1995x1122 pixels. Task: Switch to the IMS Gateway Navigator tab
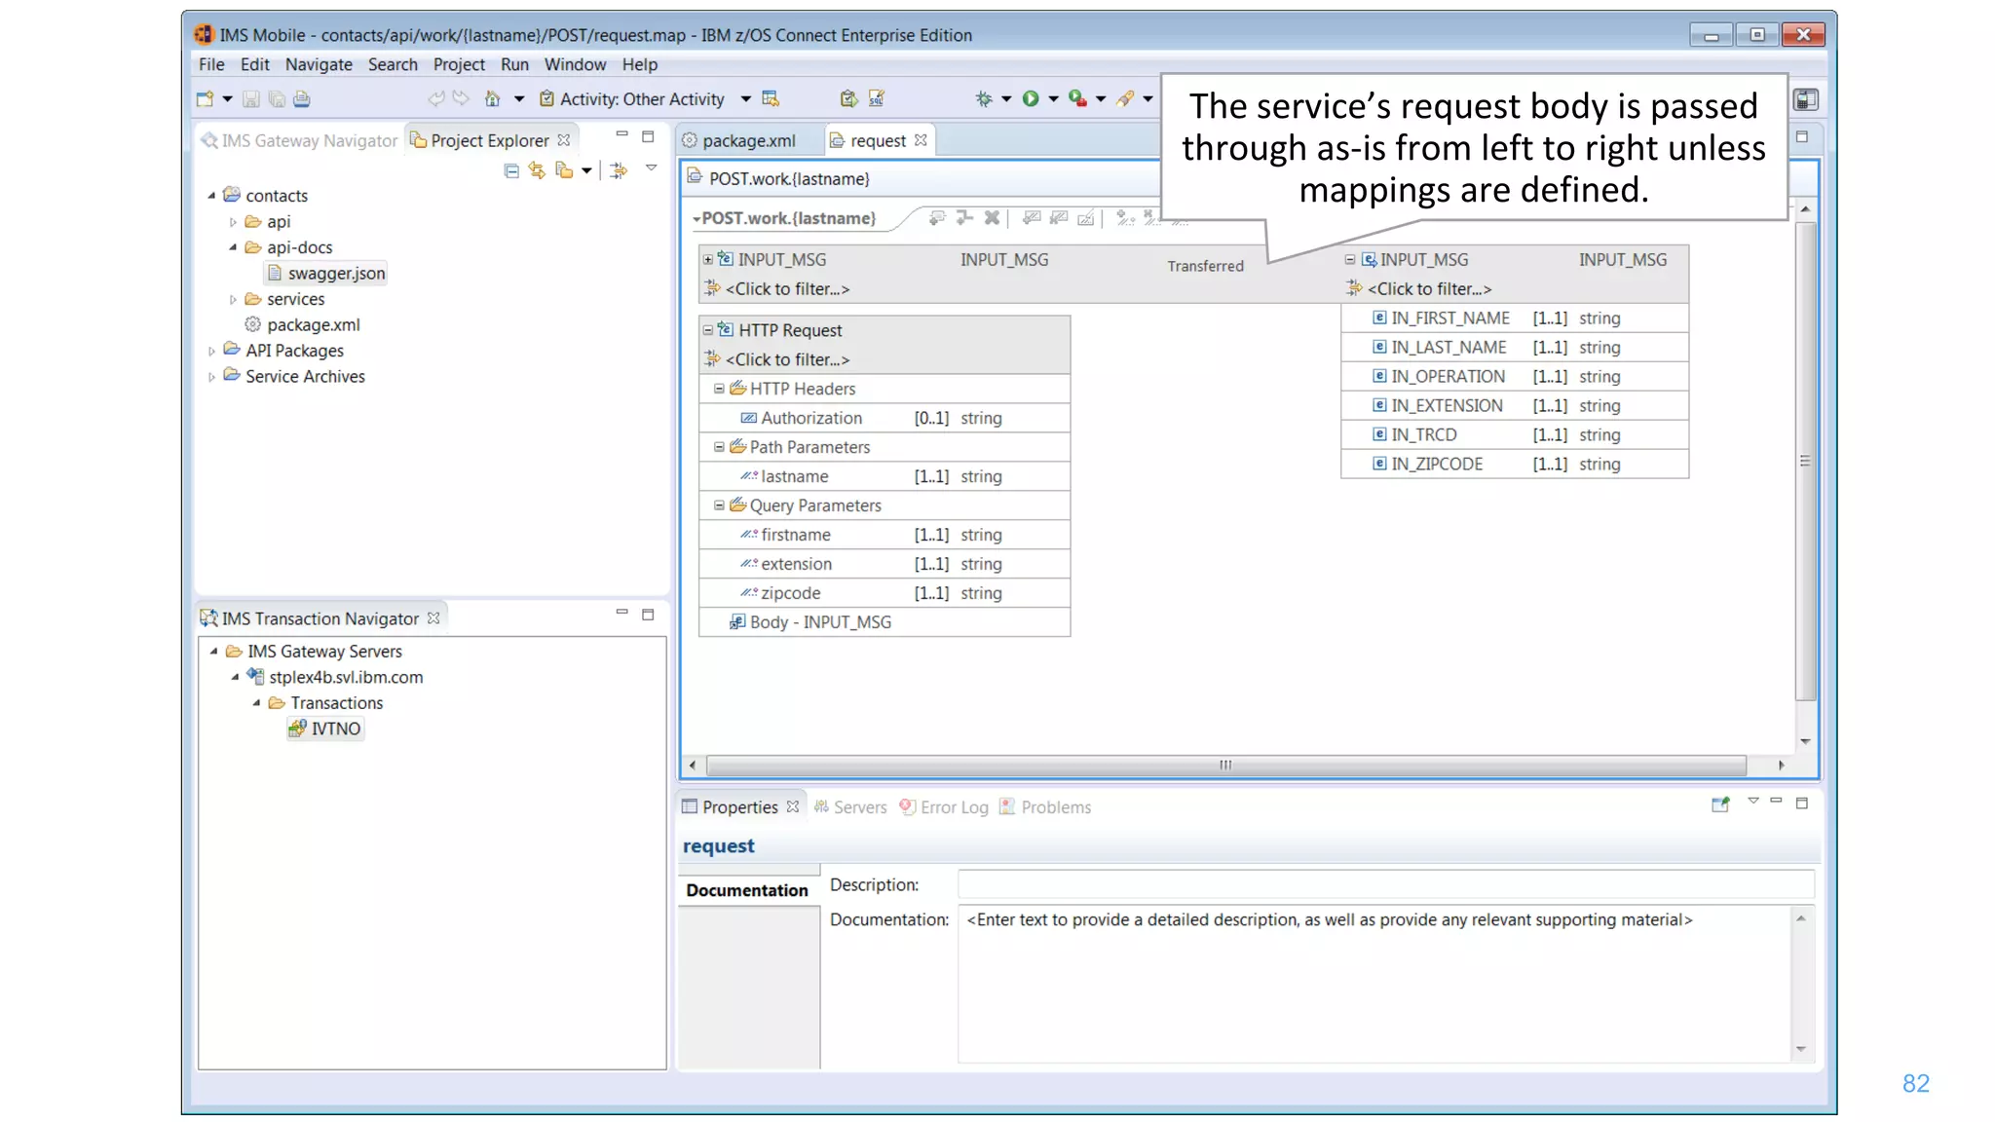pyautogui.click(x=299, y=140)
